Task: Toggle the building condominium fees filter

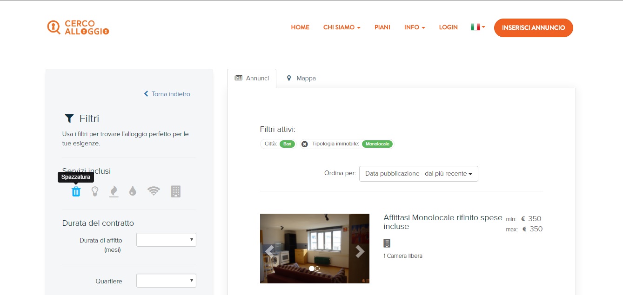Action: (x=175, y=191)
